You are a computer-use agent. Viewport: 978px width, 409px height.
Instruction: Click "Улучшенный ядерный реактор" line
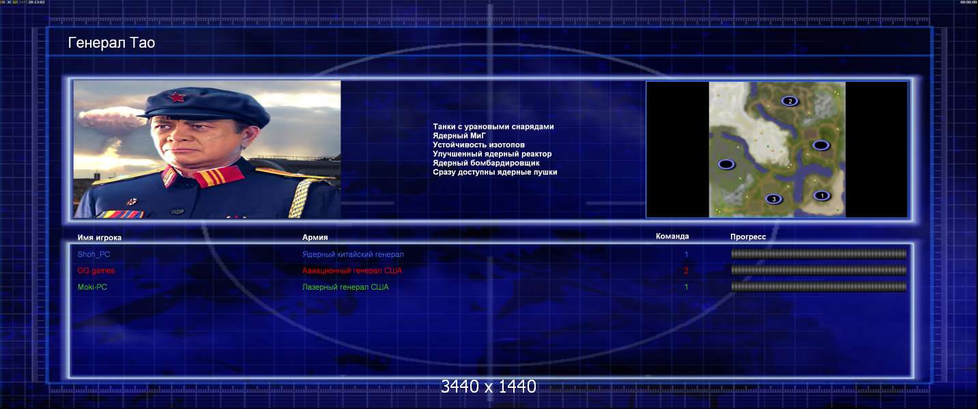(x=492, y=154)
